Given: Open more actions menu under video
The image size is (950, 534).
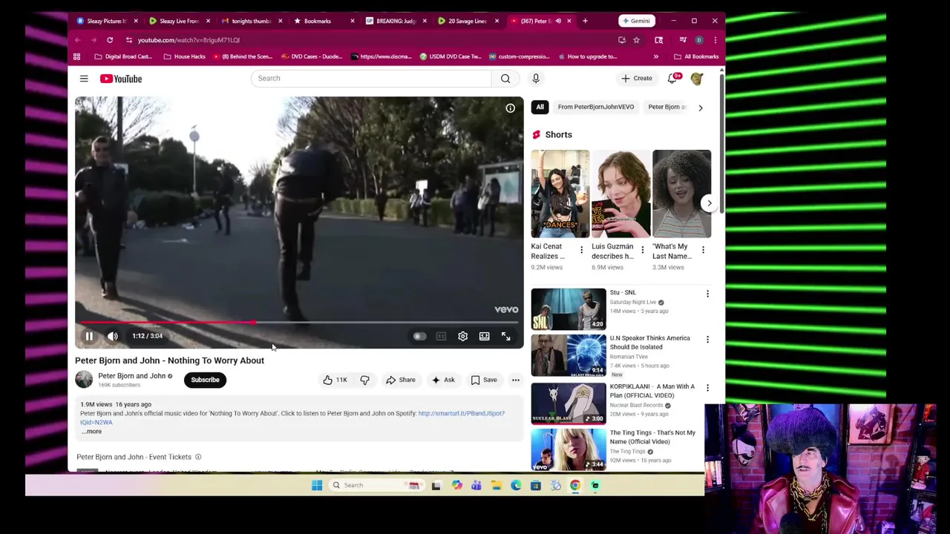Looking at the screenshot, I should pyautogui.click(x=516, y=380).
